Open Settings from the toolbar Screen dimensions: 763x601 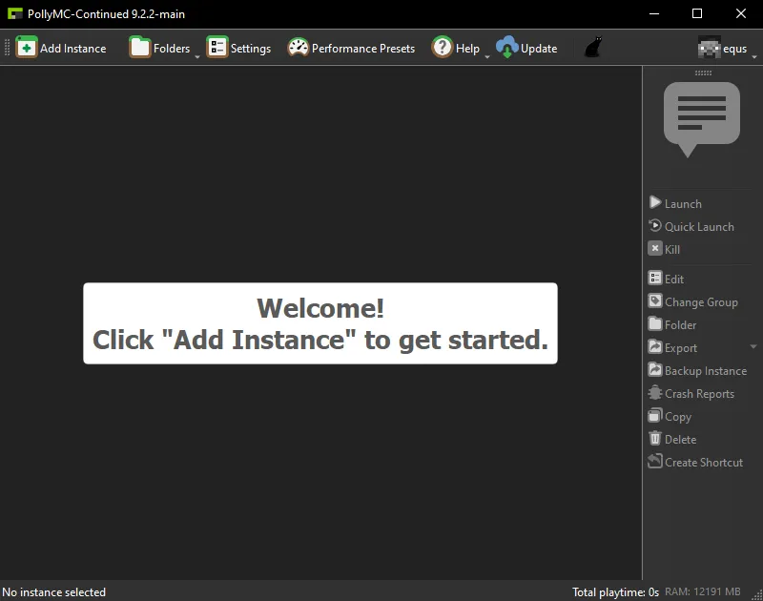(238, 48)
